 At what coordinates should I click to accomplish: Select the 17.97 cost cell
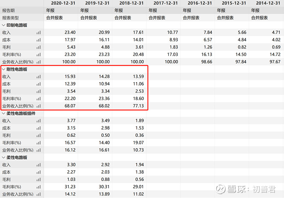70,40
